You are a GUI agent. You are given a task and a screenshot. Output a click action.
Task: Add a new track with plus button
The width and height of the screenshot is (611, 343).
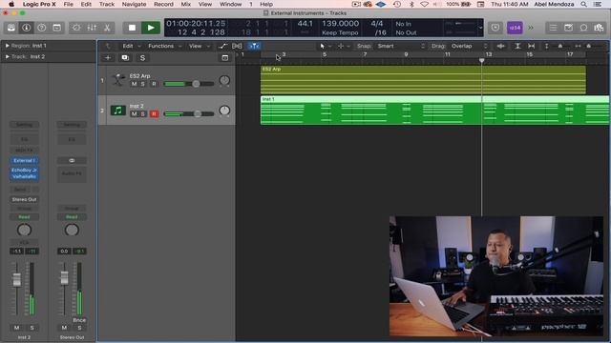click(x=108, y=58)
